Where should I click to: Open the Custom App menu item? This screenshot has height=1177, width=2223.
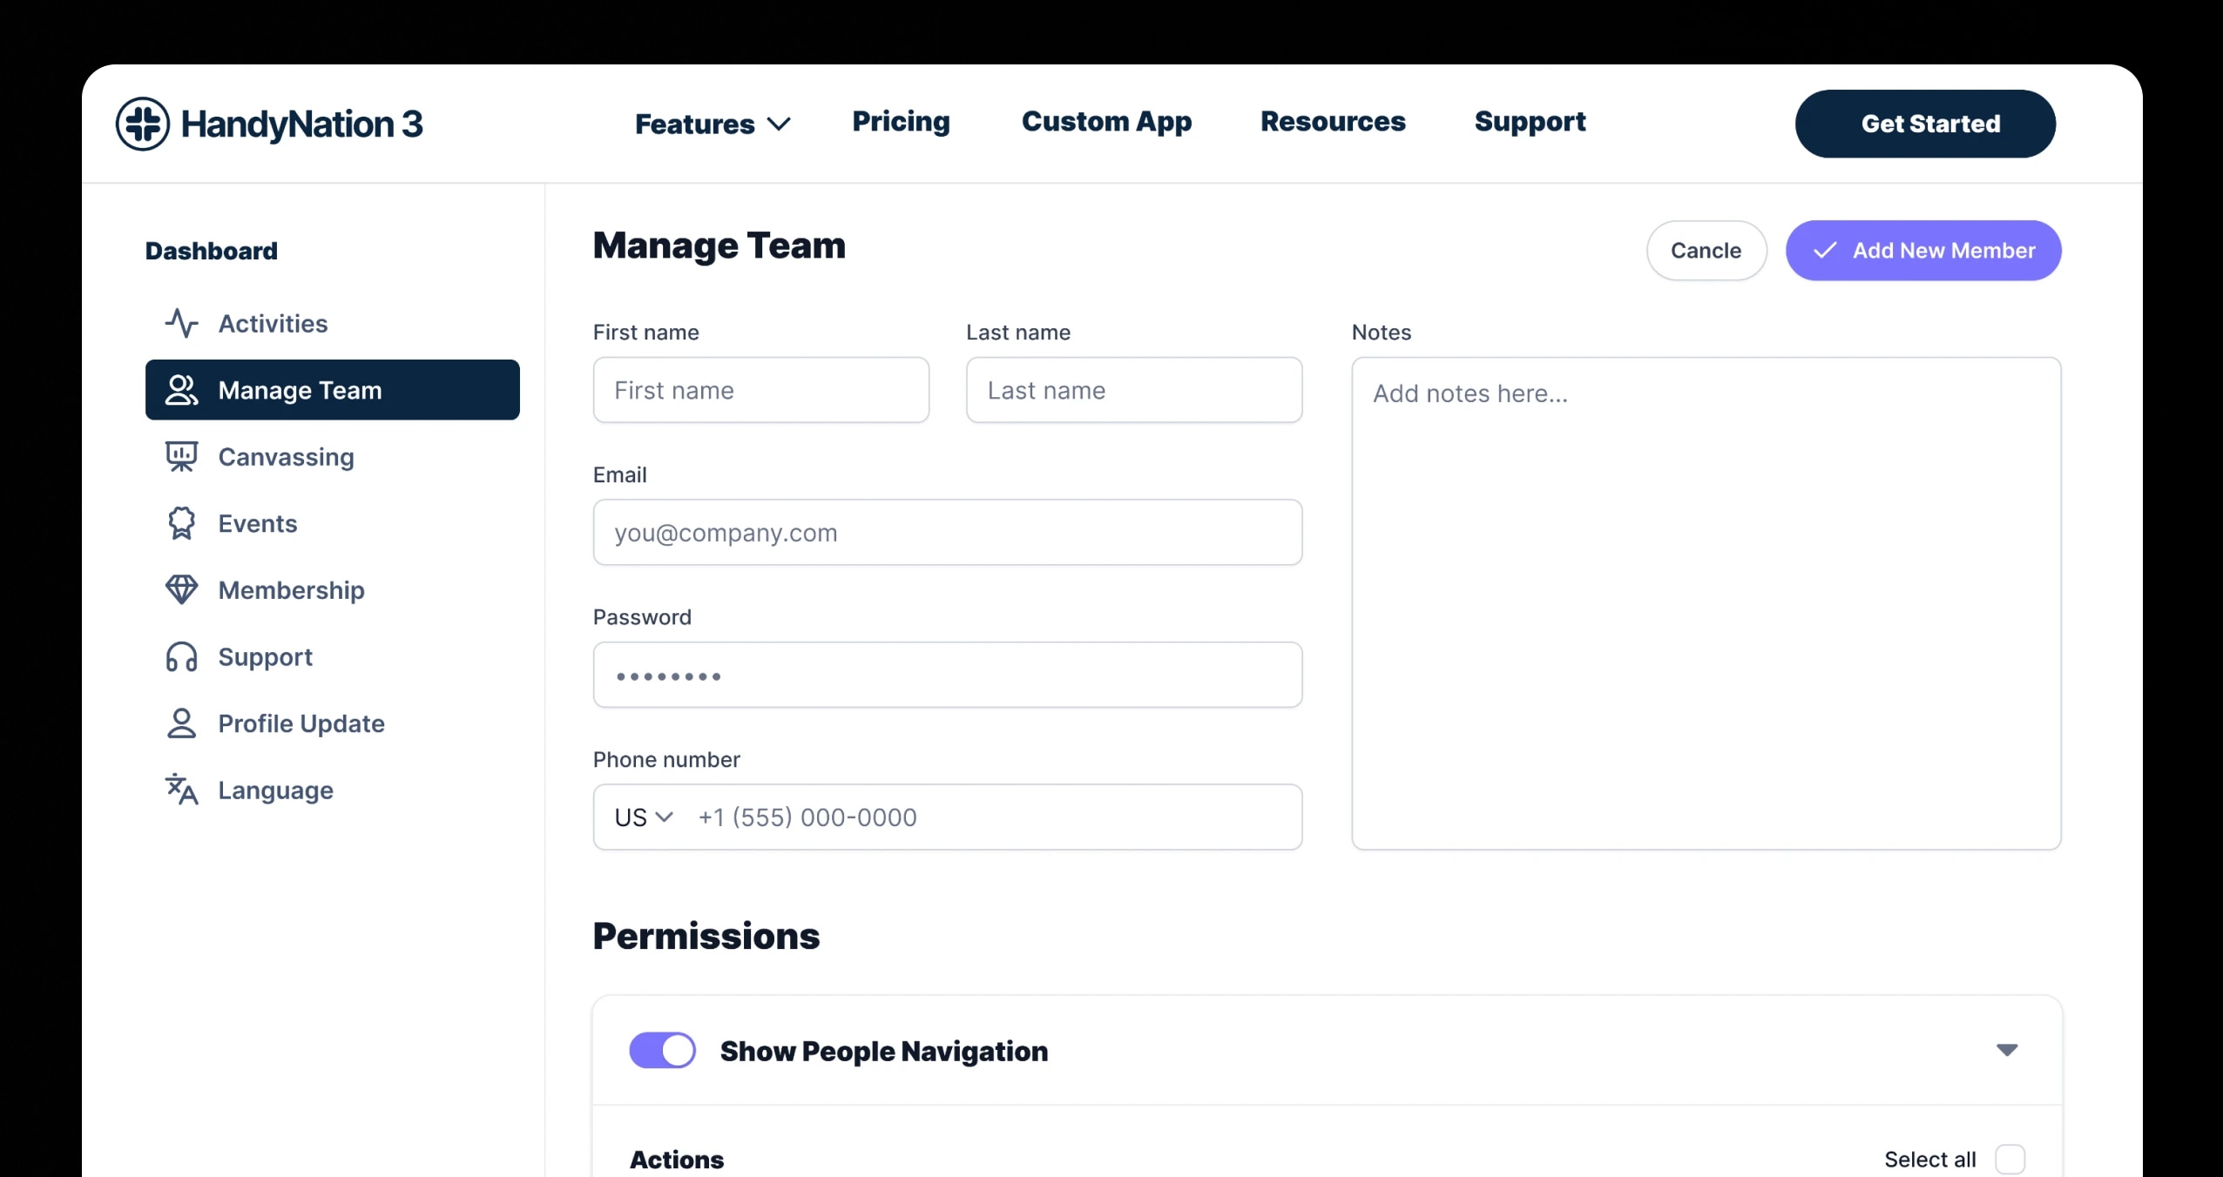click(1106, 122)
